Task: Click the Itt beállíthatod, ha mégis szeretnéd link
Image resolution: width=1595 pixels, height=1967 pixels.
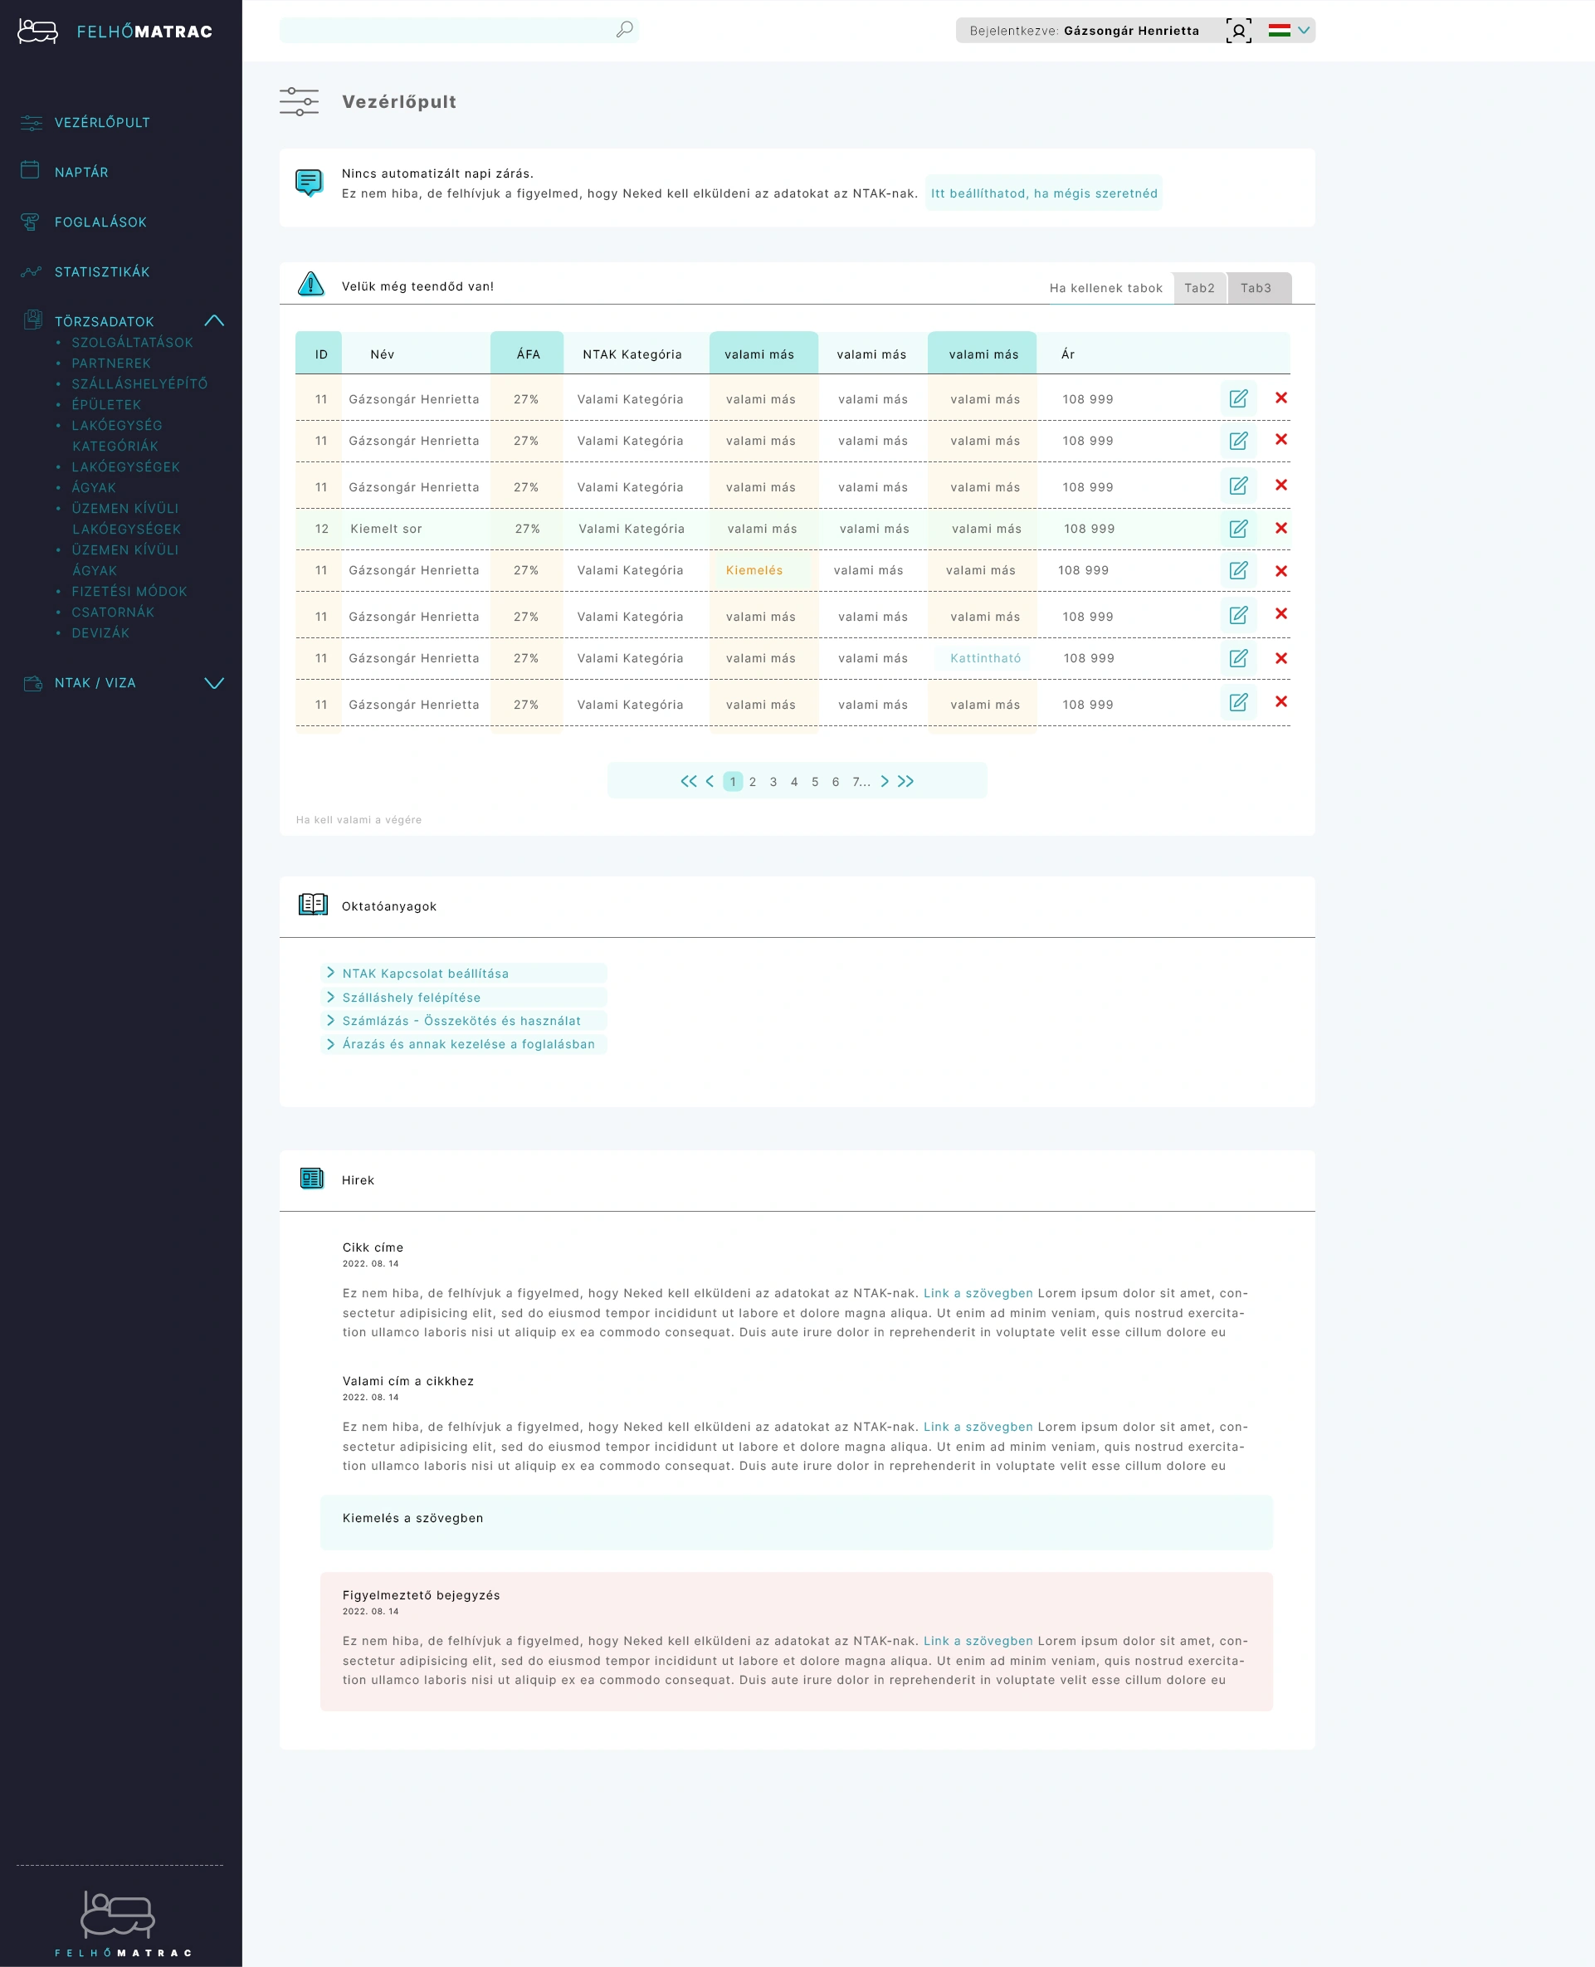Action: coord(1043,193)
